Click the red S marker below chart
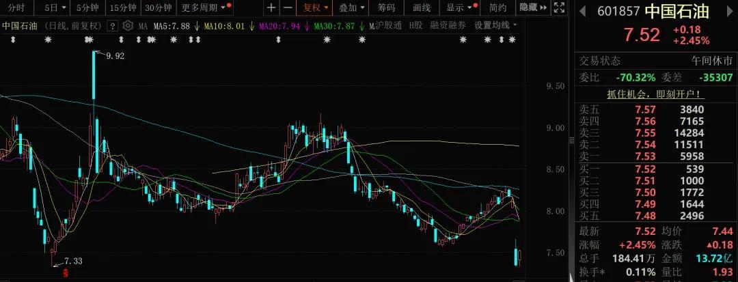 (x=66, y=272)
